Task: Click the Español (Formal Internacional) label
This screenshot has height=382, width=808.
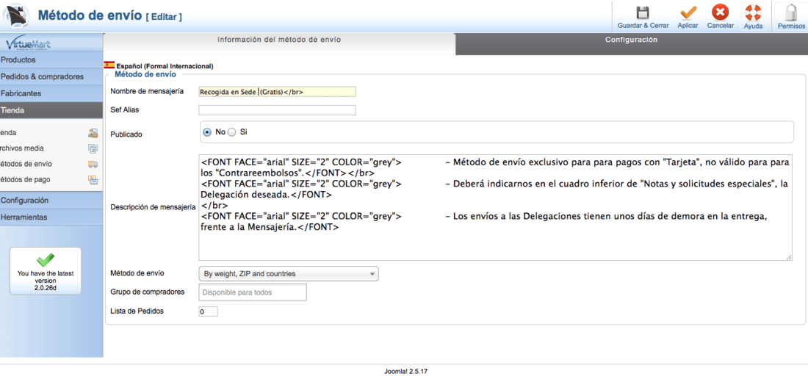Action: (x=165, y=67)
